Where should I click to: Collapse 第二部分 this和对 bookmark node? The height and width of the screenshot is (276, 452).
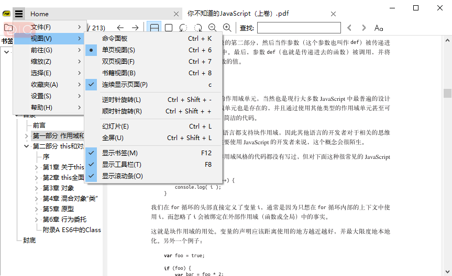27,146
